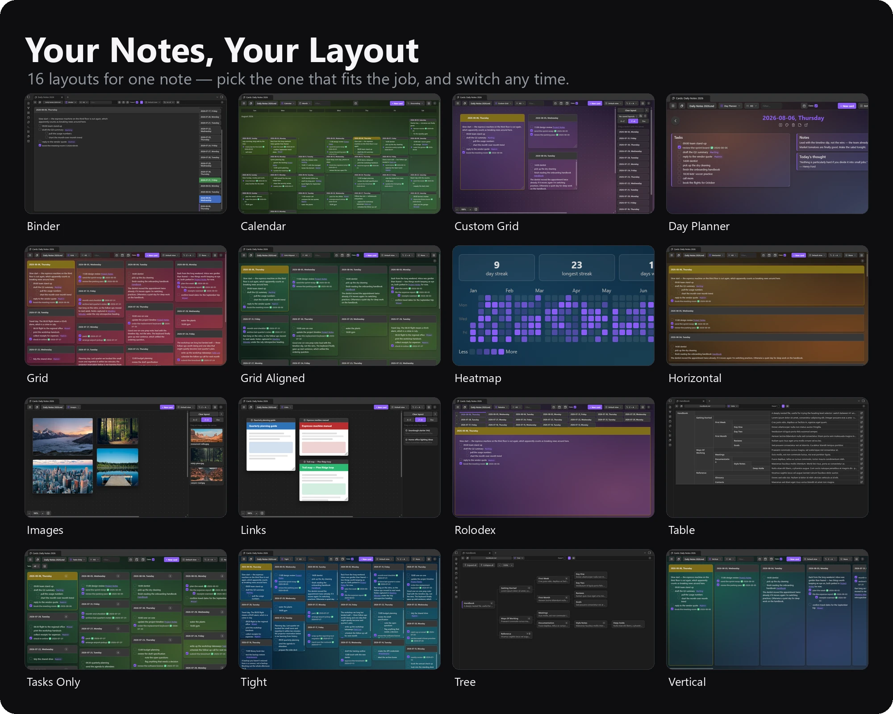This screenshot has height=714, width=893.
Task: Zoom out with minus button in Custom Grid
Action: pos(457,210)
